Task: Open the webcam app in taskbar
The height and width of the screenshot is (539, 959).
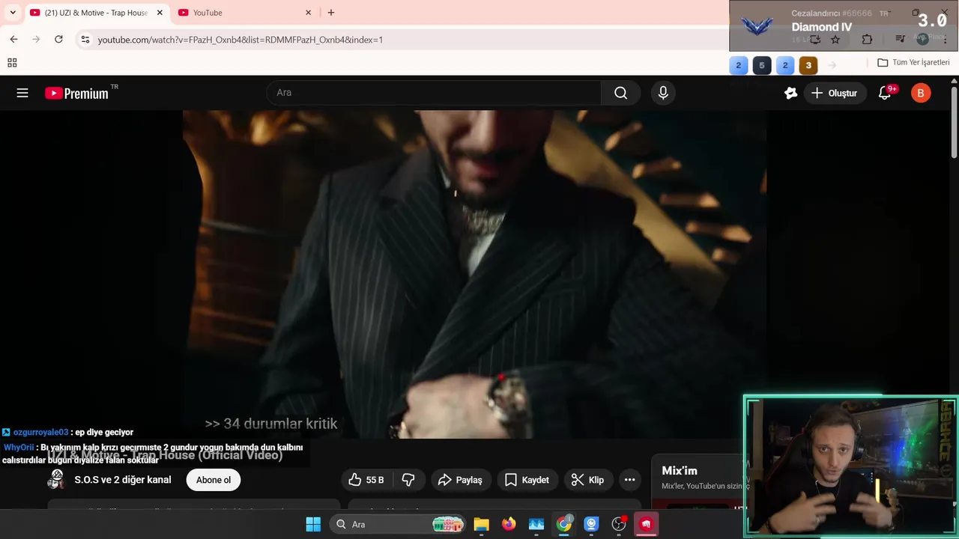Action: pyautogui.click(x=591, y=524)
